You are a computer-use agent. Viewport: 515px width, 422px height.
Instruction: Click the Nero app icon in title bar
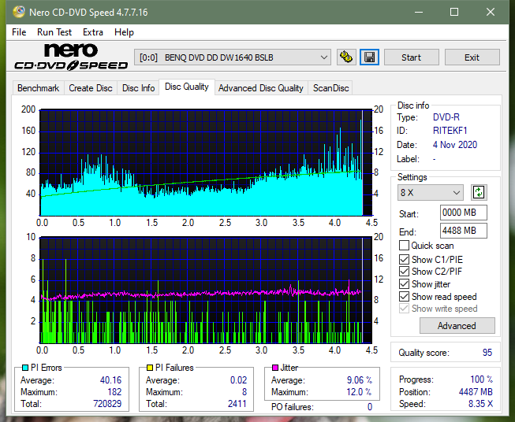point(18,12)
